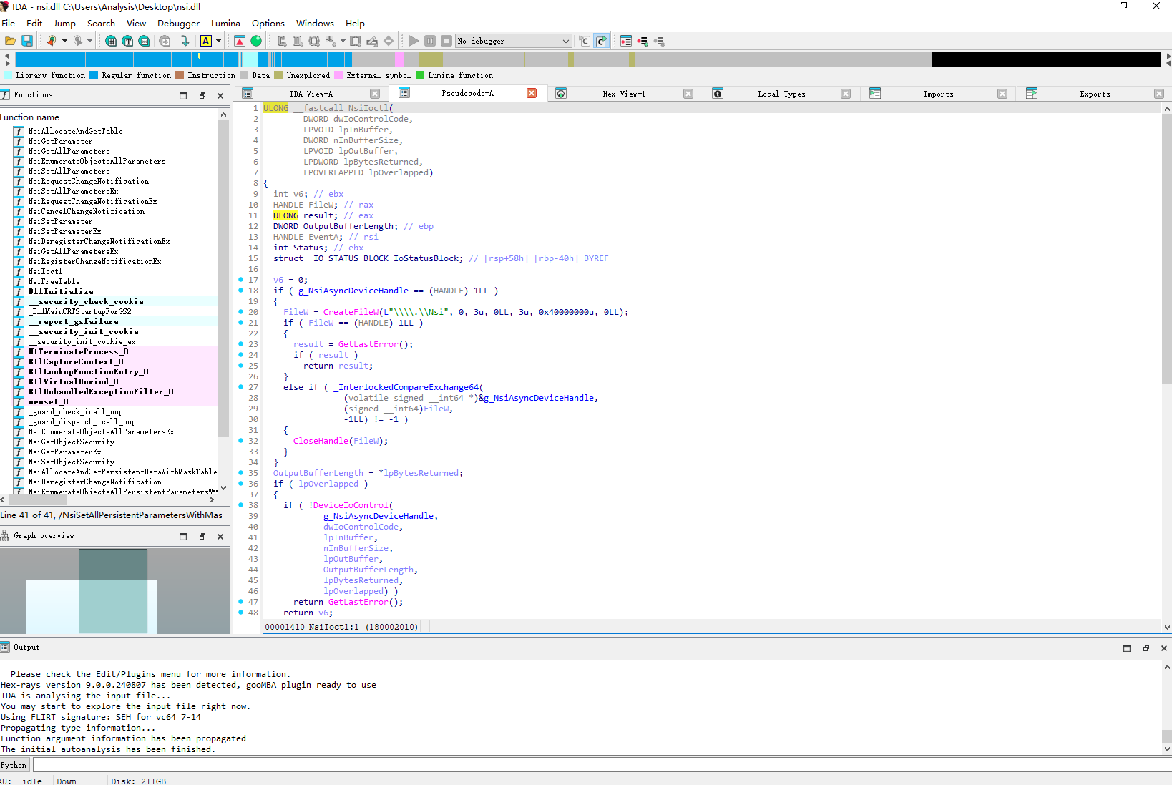This screenshot has width=1172, height=785.
Task: Close the Pseudocode-A tab with red X
Action: [532, 93]
